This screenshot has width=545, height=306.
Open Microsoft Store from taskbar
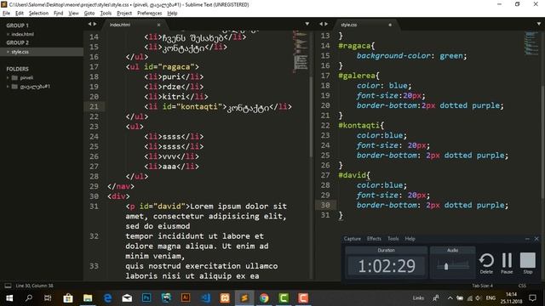click(x=68, y=298)
